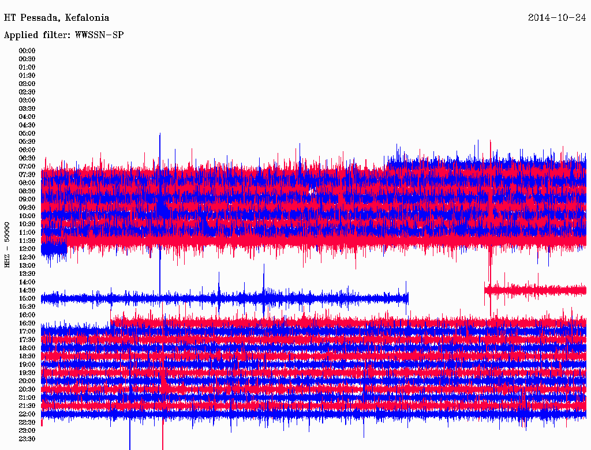Click the 06:30 time label

point(27,158)
